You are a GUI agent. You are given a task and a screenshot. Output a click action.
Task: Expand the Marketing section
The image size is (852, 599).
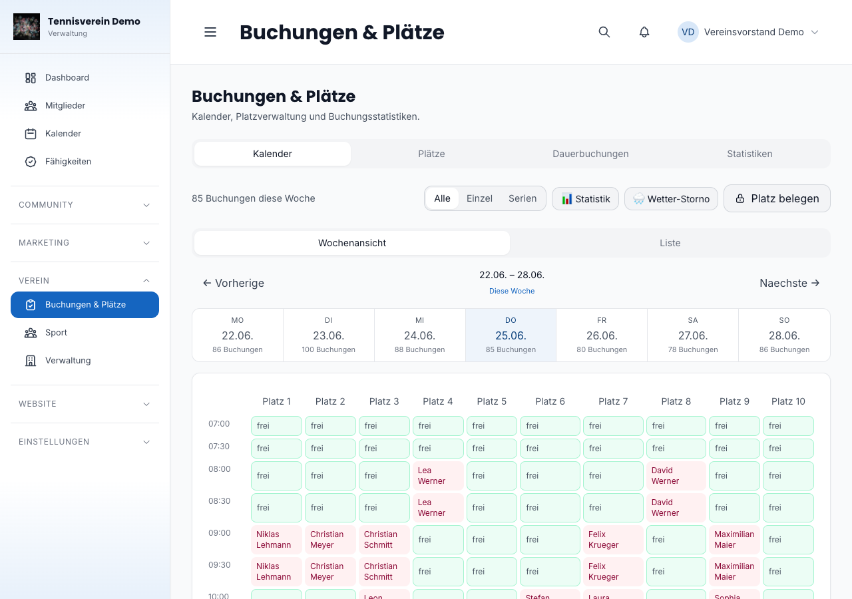(85, 243)
